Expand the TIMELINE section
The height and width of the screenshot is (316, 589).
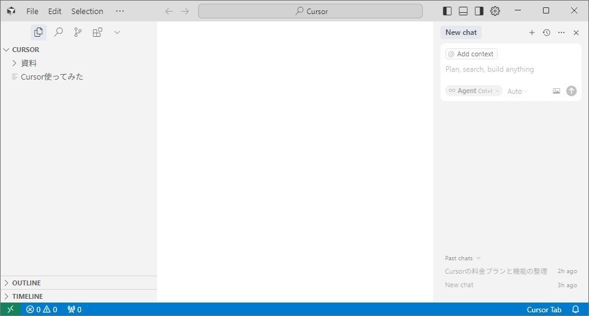tap(79, 296)
